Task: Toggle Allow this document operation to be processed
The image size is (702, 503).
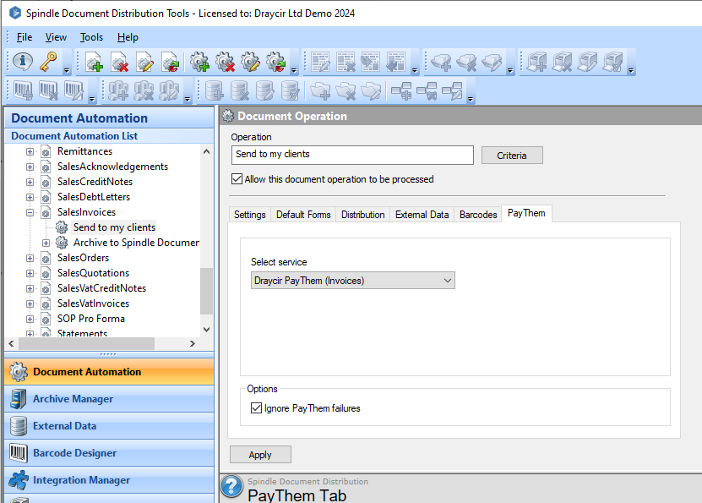Action: pos(237,179)
